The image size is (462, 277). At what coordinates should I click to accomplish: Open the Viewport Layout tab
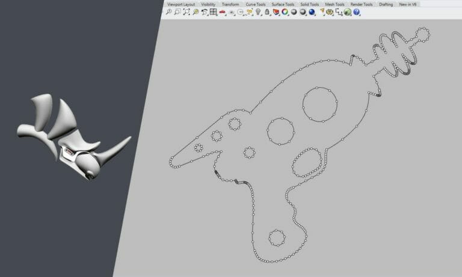(181, 4)
